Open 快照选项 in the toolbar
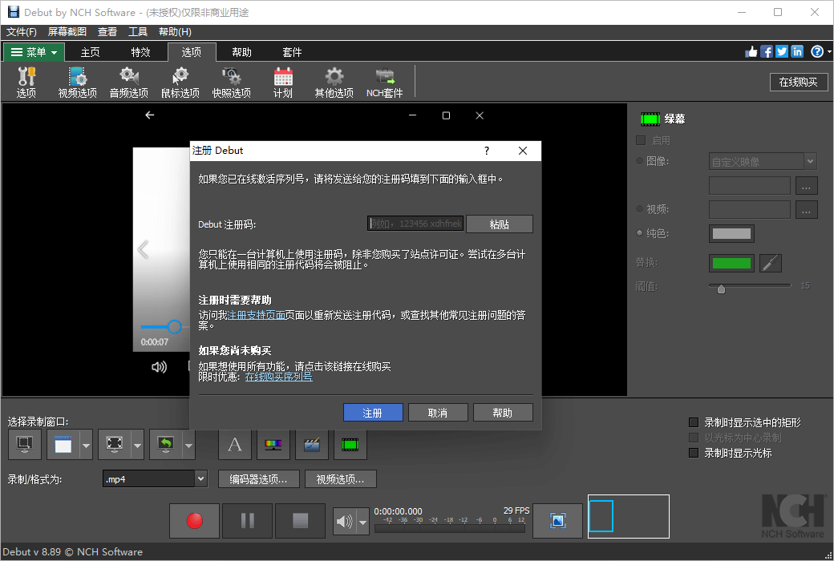This screenshot has height=561, width=834. point(232,83)
